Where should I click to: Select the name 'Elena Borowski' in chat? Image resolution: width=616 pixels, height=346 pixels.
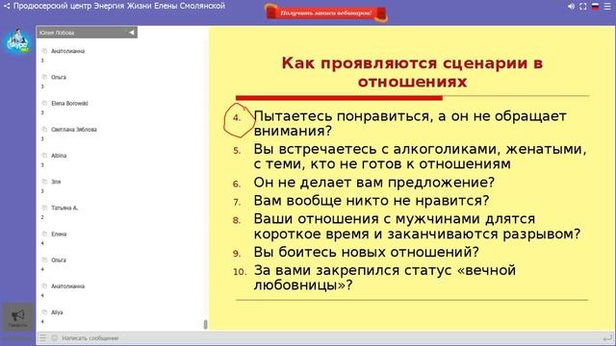(x=69, y=103)
